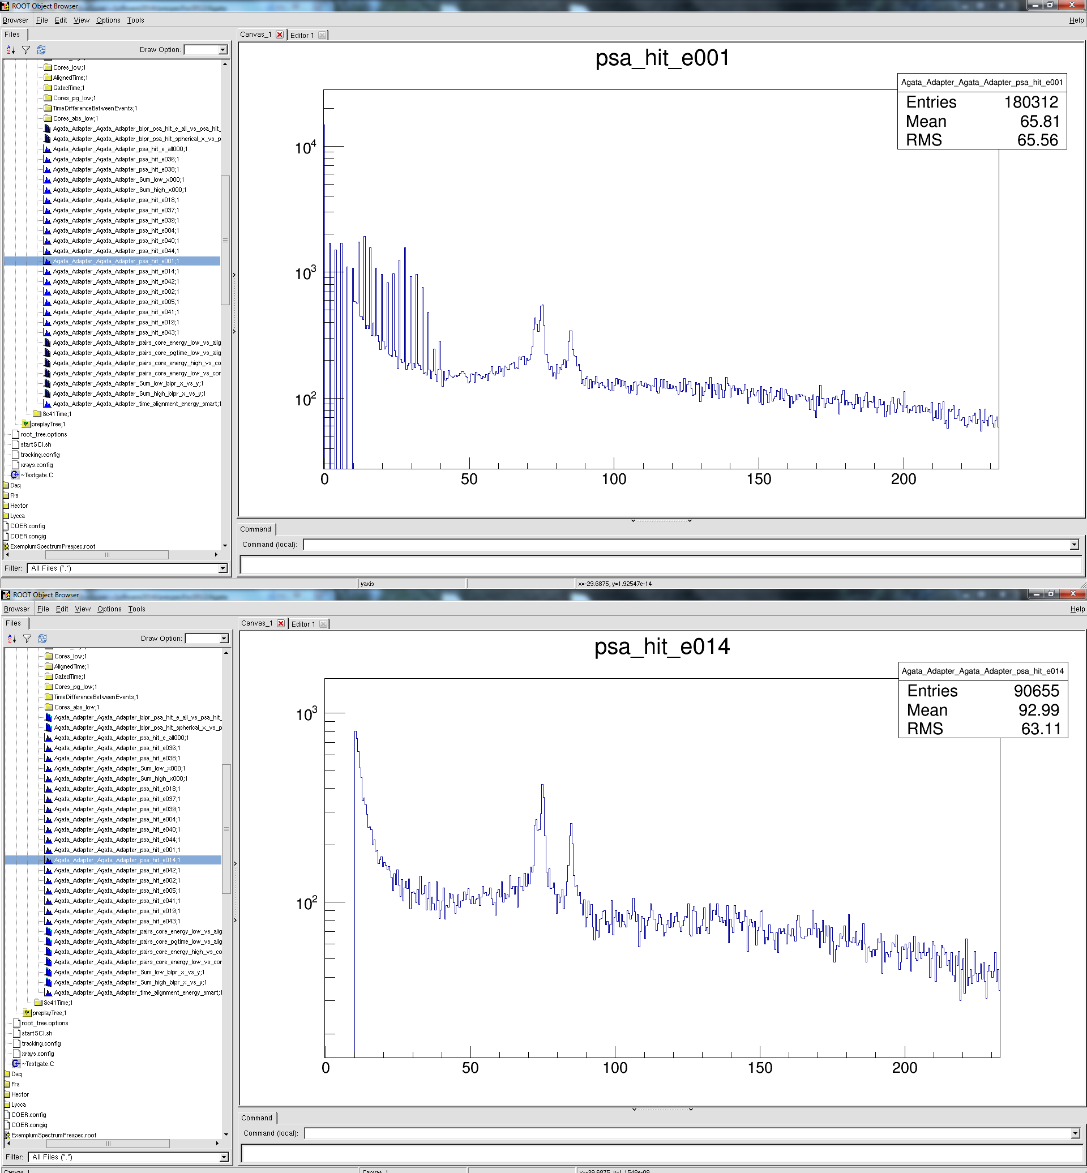Click sort A-Z icon in bottom window

click(x=12, y=639)
